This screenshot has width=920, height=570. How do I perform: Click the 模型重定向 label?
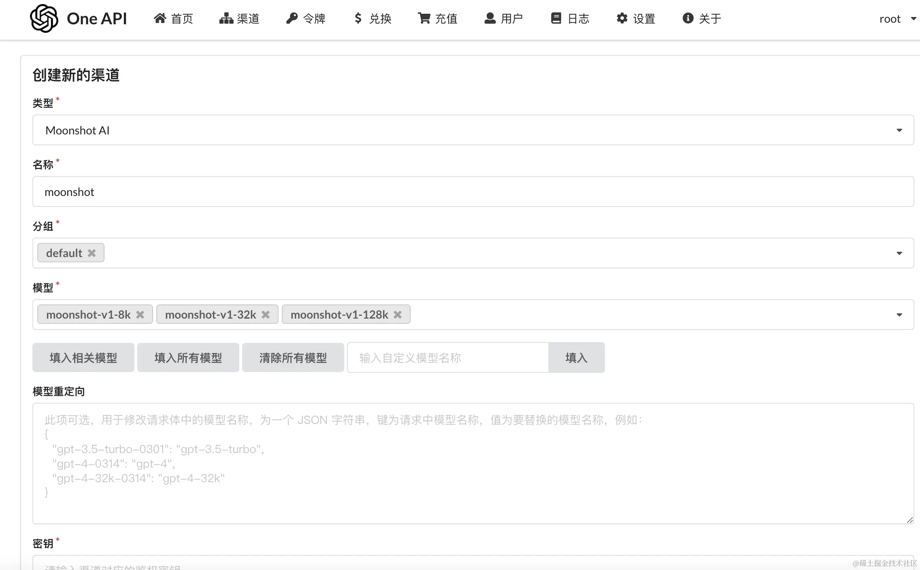tap(59, 391)
